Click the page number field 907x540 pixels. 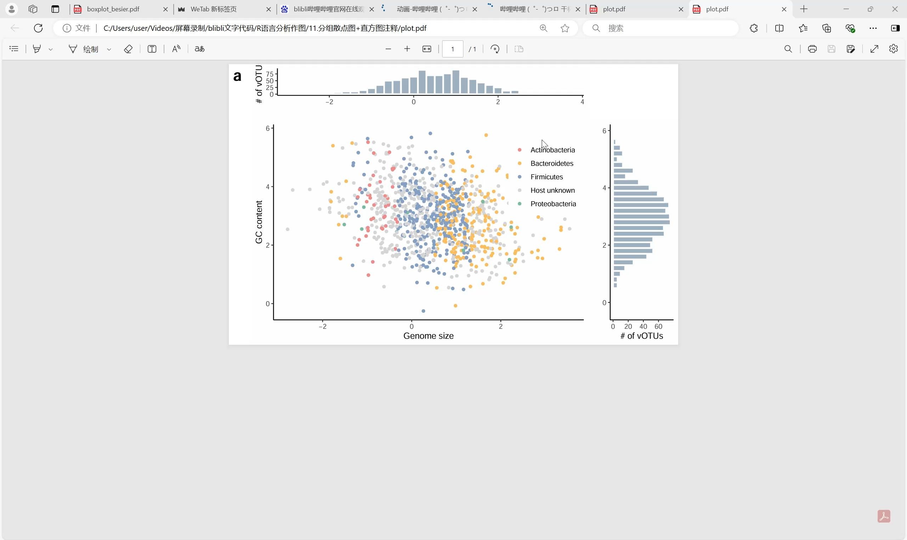tap(452, 49)
